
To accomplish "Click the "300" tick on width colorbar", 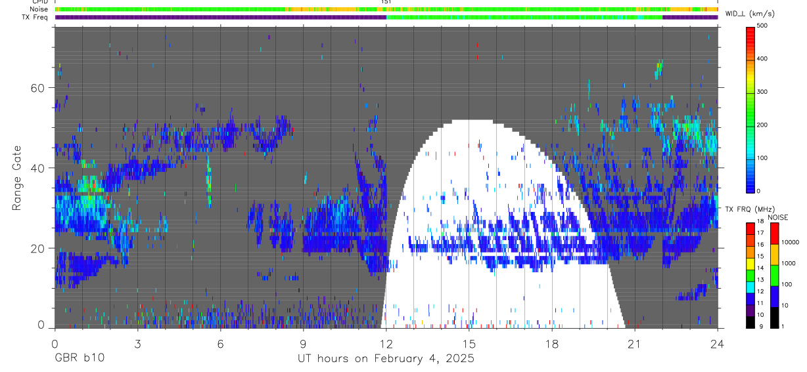I will coord(762,92).
